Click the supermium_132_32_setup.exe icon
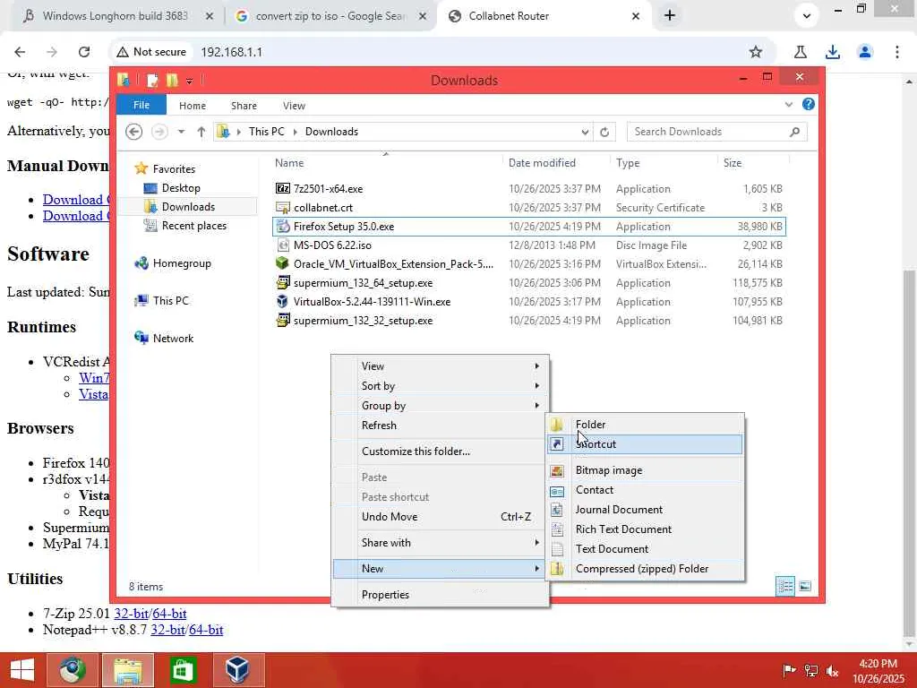The height and width of the screenshot is (688, 917). [282, 320]
